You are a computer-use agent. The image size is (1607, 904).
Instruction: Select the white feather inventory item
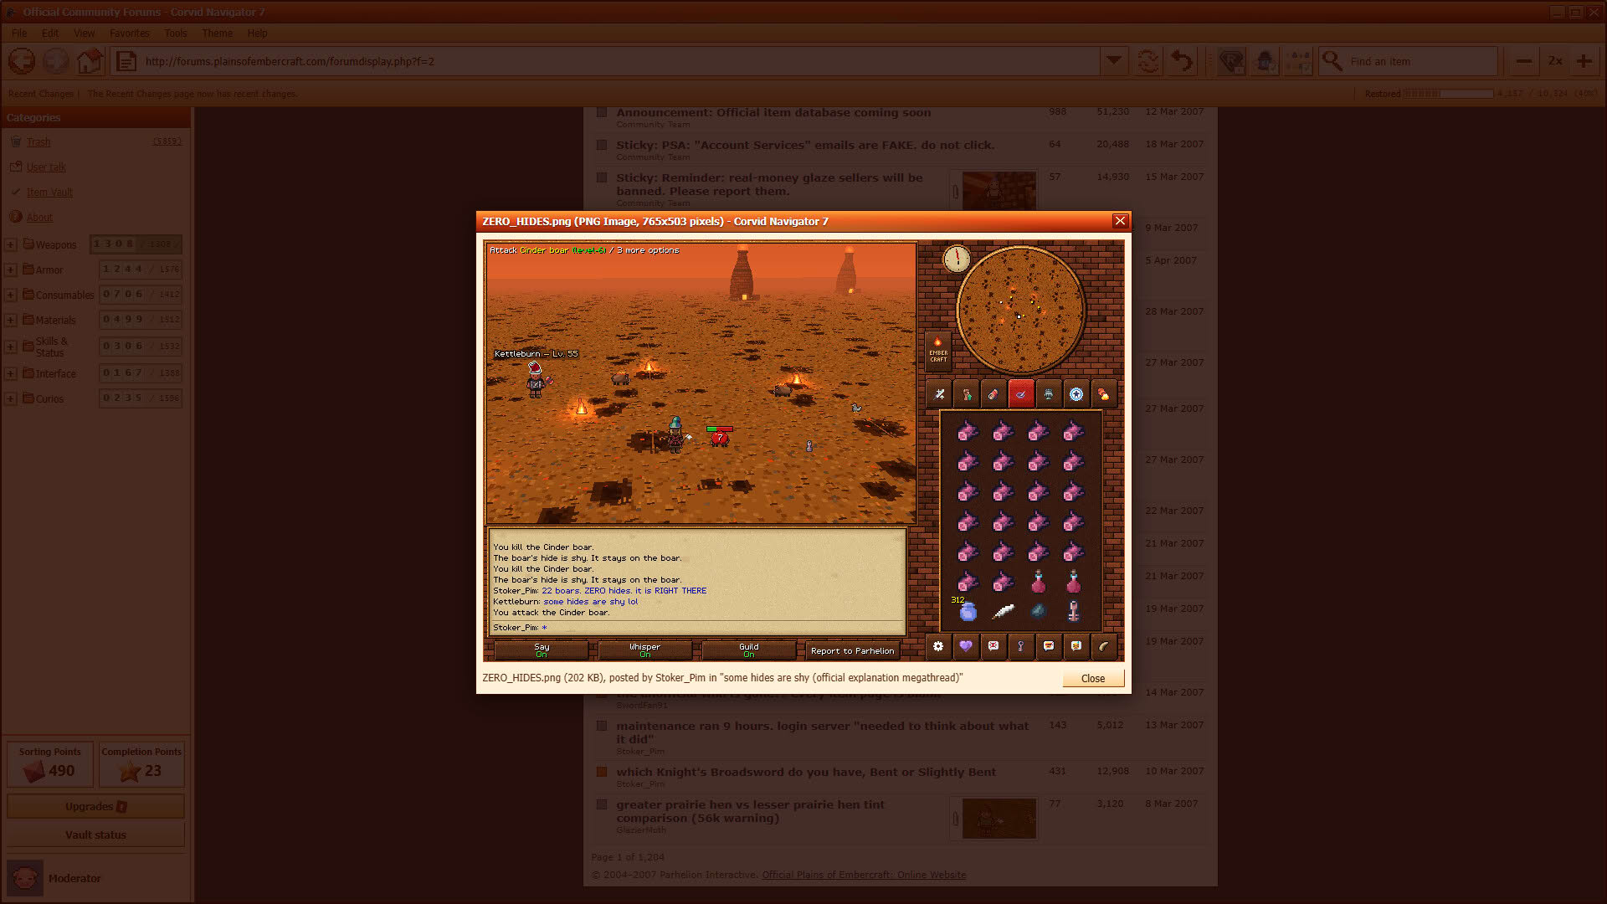click(x=1003, y=612)
